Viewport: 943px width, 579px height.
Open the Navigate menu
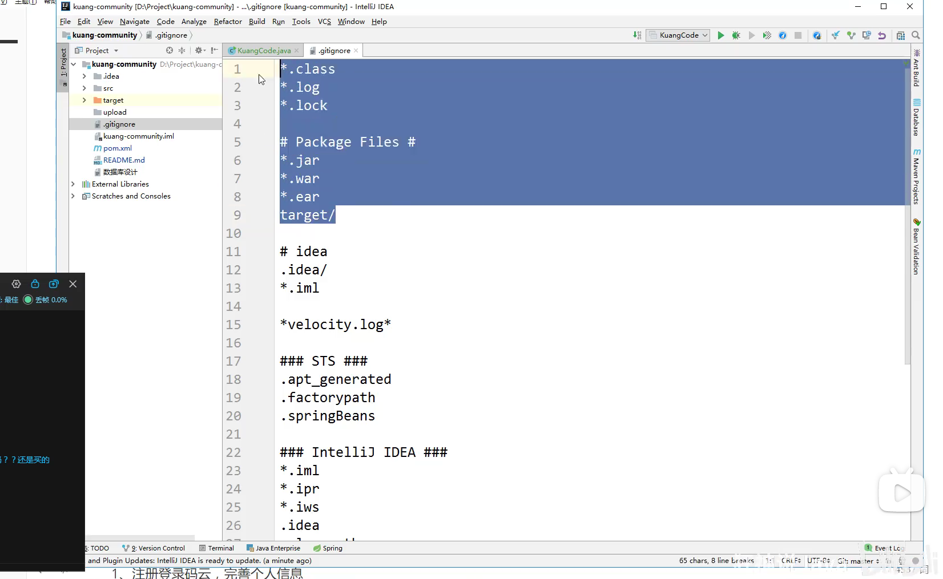click(x=135, y=21)
